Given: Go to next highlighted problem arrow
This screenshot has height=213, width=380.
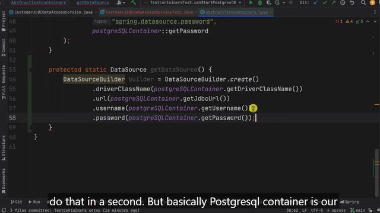Looking at the screenshot, I should click(375, 21).
